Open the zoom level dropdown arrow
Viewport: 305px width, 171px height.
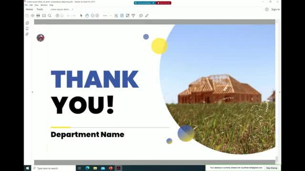tap(111, 16)
